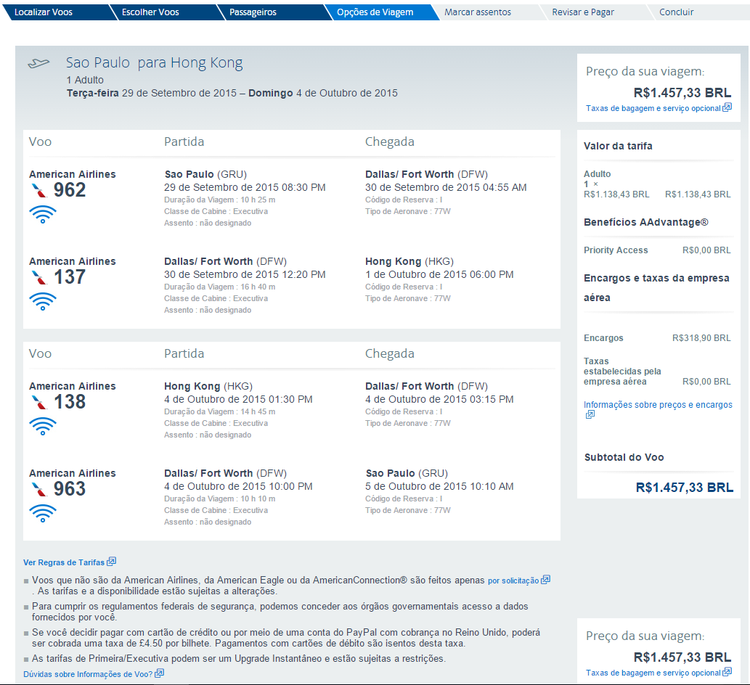Image resolution: width=750 pixels, height=685 pixels.
Task: Click flight number 137
Action: 70,277
